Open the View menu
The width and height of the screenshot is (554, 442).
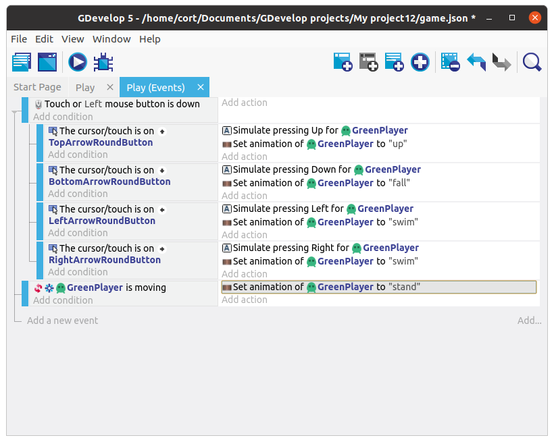[x=73, y=39]
